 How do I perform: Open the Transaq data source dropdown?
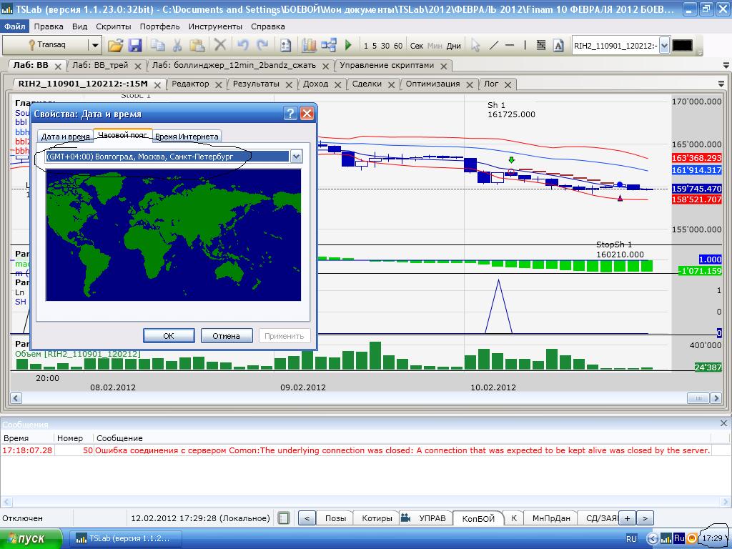click(94, 45)
